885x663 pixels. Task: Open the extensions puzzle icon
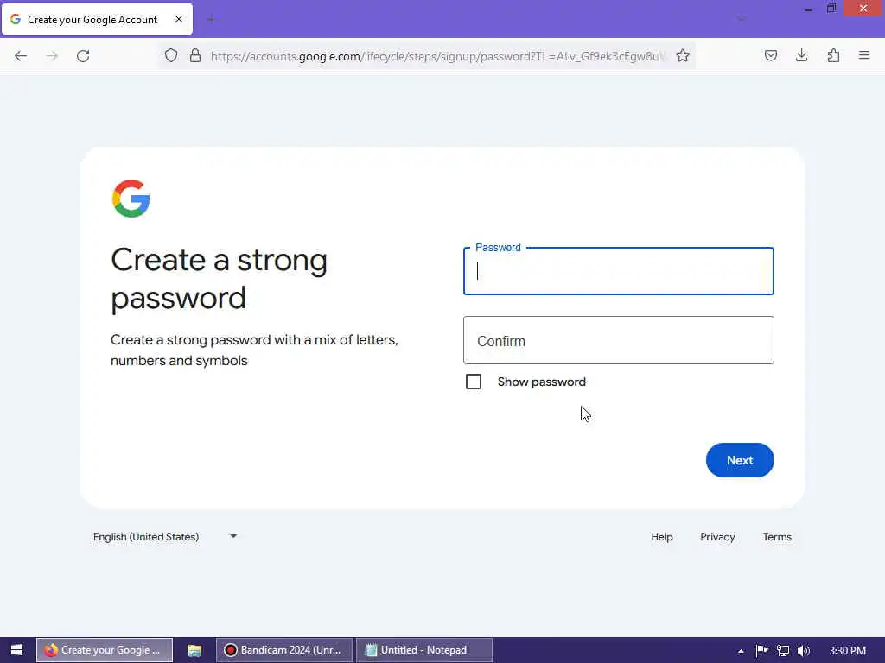[x=833, y=55]
